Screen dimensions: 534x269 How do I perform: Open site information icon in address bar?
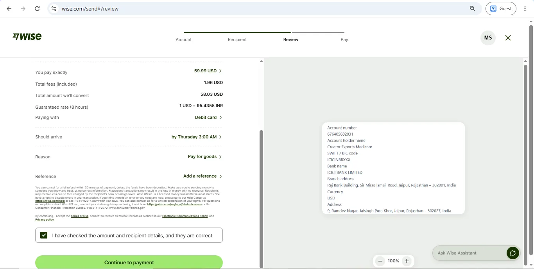pos(54,9)
